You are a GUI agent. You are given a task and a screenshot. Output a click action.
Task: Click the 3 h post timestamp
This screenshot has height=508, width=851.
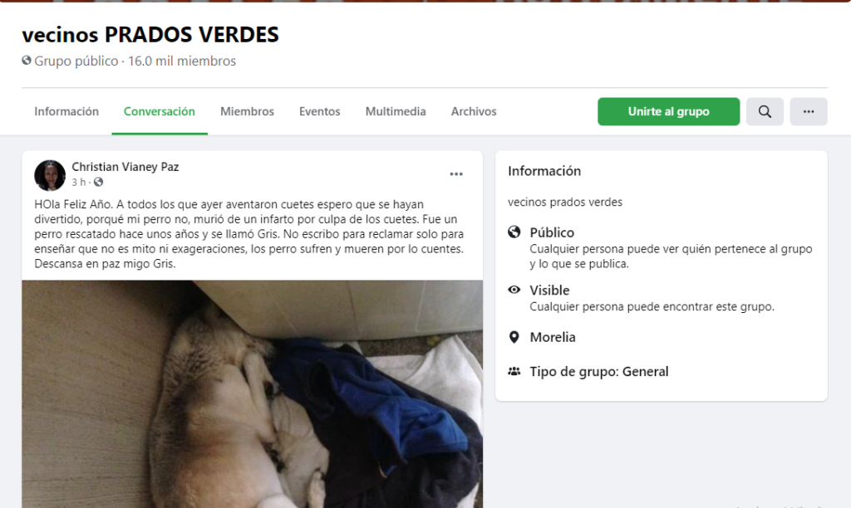click(79, 182)
